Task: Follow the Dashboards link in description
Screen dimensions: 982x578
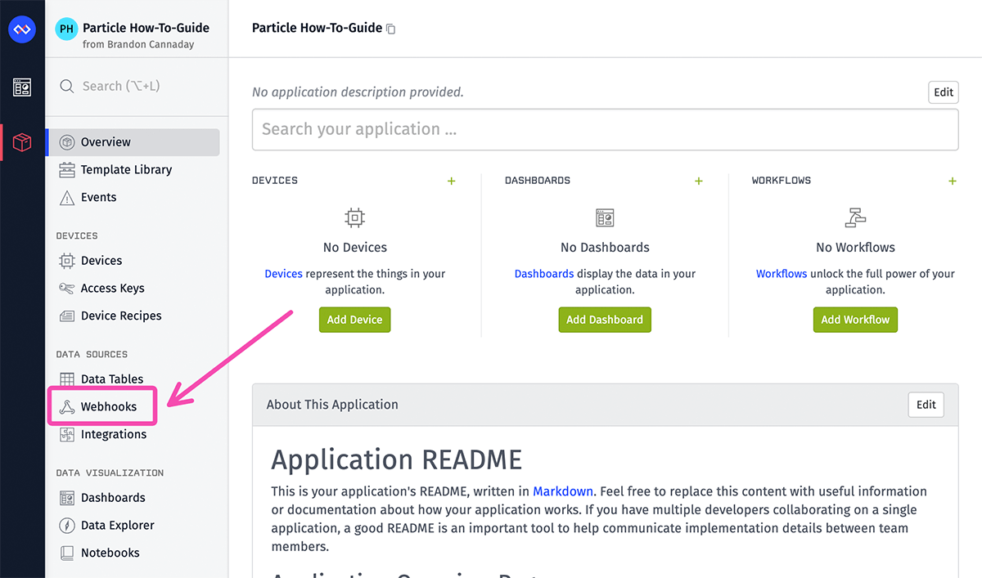Action: (544, 274)
